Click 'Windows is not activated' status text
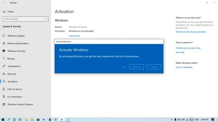Viewport: 218px width, 122px height. pos(81,31)
